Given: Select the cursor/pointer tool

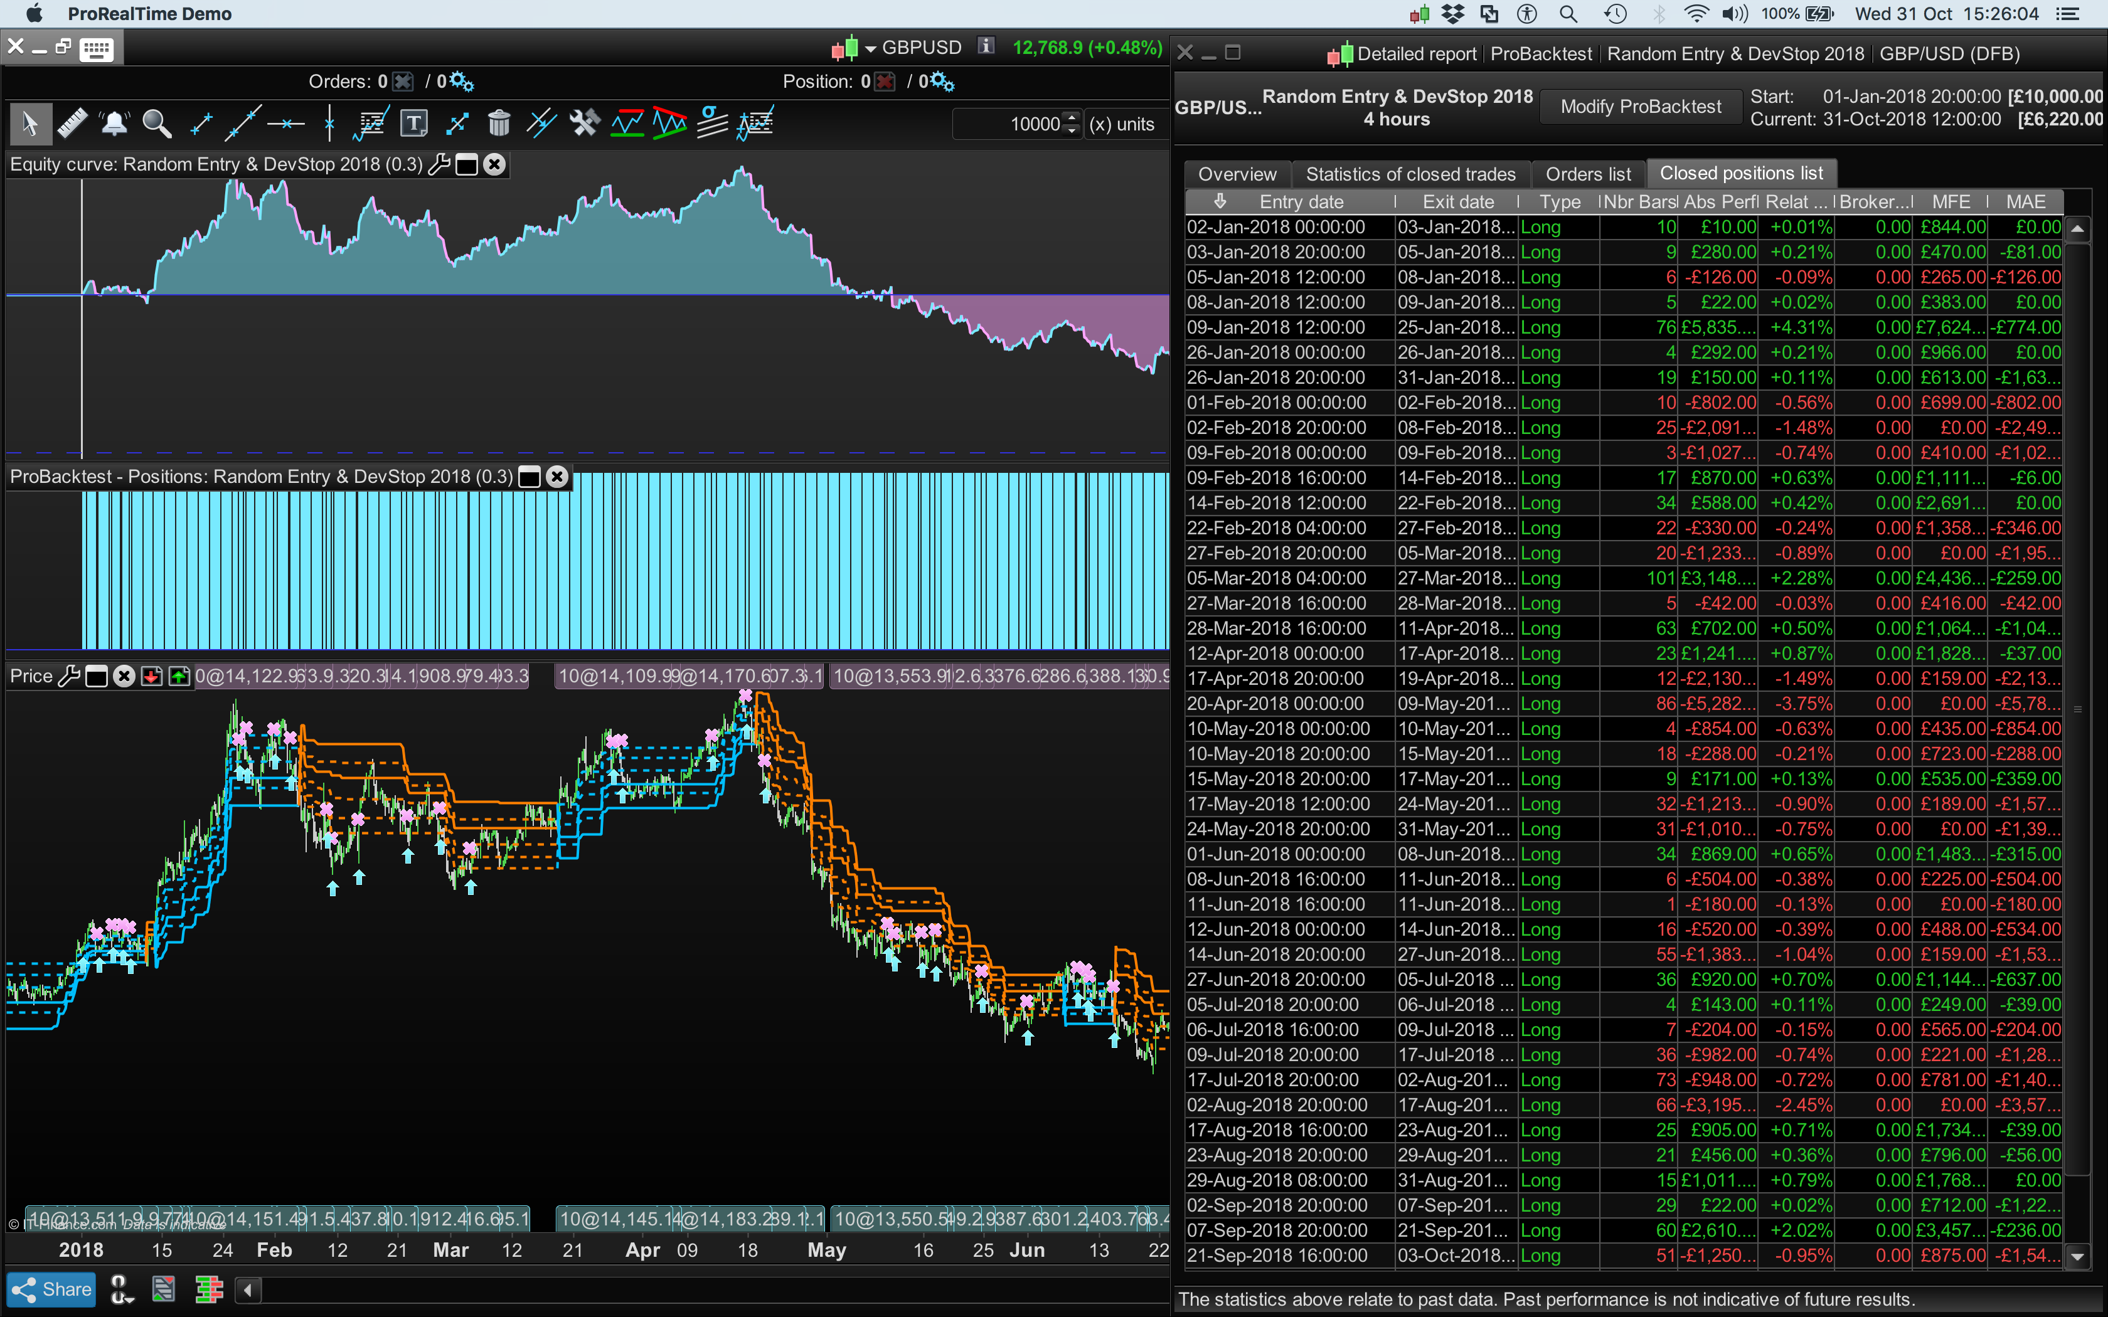Looking at the screenshot, I should pos(31,123).
